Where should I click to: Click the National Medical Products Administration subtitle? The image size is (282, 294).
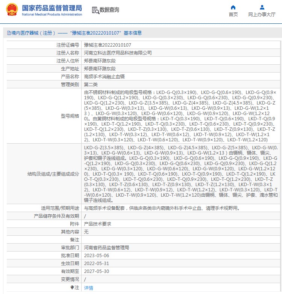click(52, 14)
